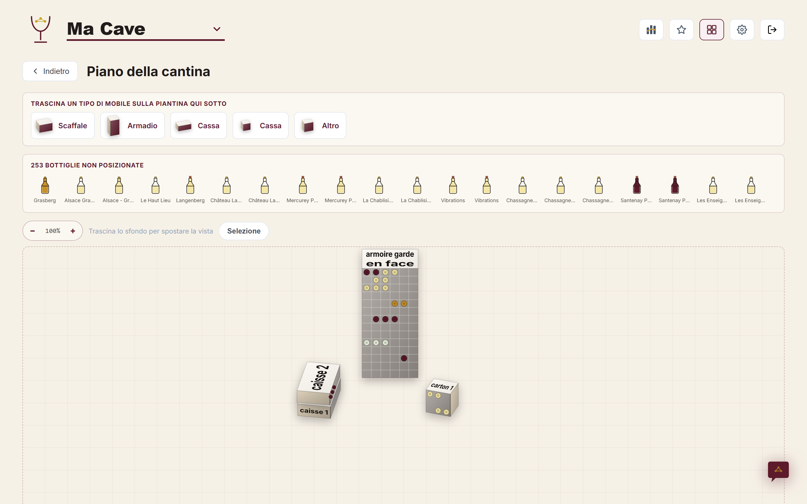Select the small cube Cassa furniture type

pos(260,125)
